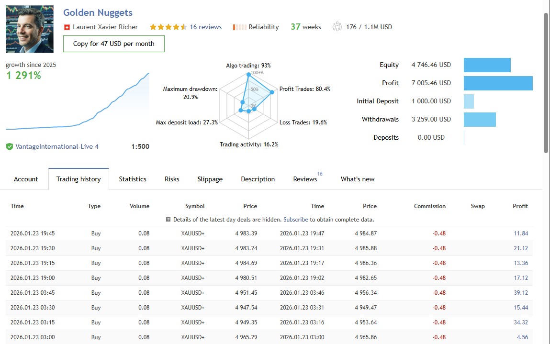Click profit value 34.32
Screen dimensions: 550x344
[521, 322]
